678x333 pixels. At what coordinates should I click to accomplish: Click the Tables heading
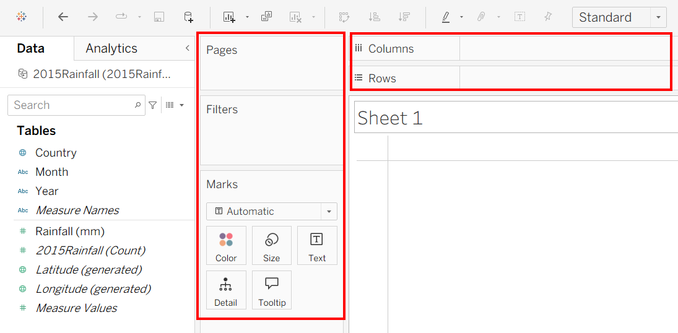click(37, 131)
